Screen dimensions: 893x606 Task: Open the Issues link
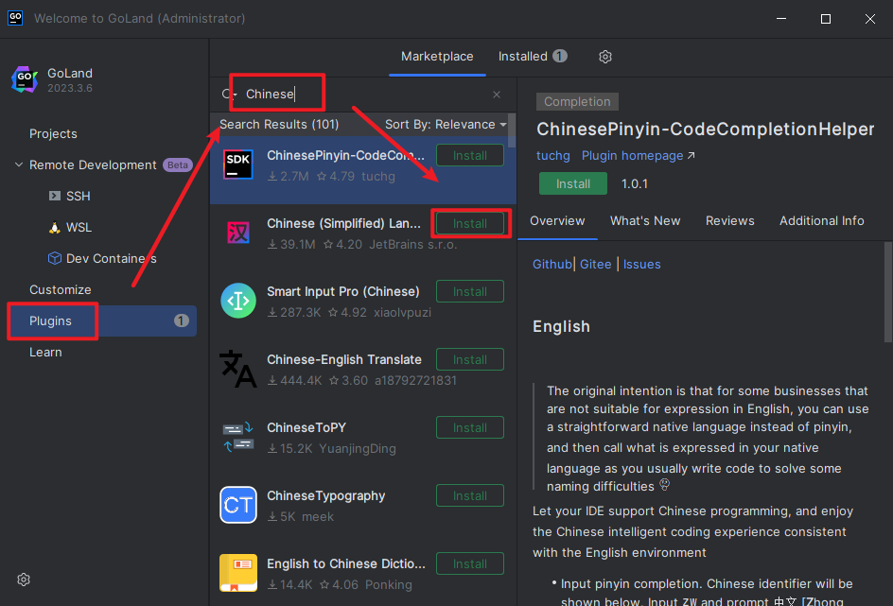641,265
